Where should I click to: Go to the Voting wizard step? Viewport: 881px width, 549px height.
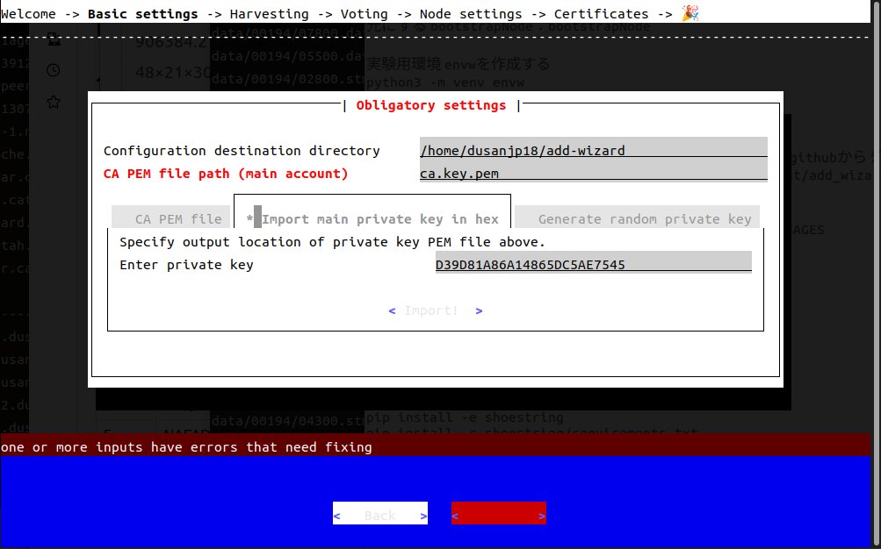coord(365,14)
